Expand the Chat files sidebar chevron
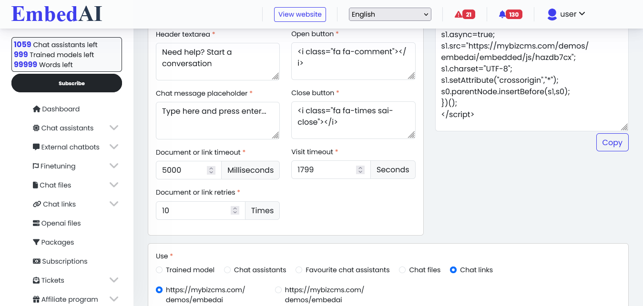This screenshot has height=306, width=643. [114, 185]
